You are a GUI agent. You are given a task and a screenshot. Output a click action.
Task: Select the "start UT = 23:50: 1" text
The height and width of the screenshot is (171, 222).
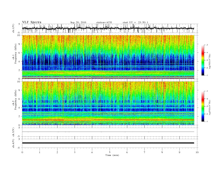[135, 22]
